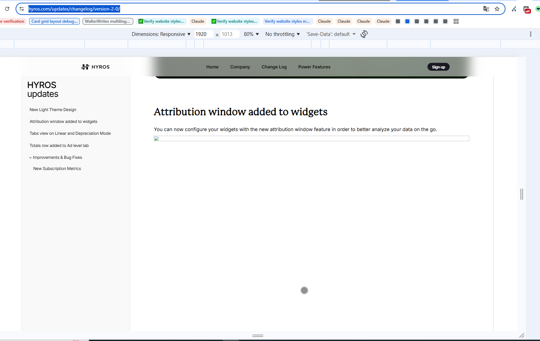Screen dimensions: 540x341
Task: Open the 'Save-Data': default dropdown
Action: tap(331, 34)
